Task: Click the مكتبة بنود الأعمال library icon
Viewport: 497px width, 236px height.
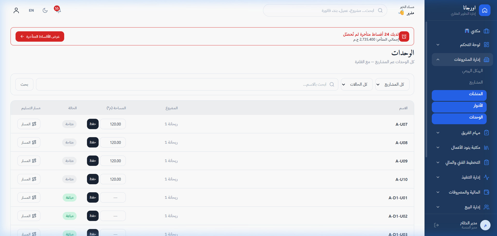Action: point(486,148)
